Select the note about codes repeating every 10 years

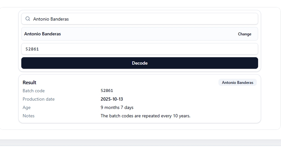146,116
